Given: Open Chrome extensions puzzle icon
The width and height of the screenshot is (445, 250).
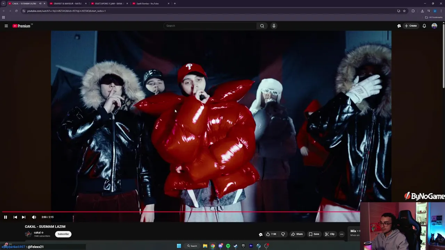Looking at the screenshot, I should tap(413, 11).
